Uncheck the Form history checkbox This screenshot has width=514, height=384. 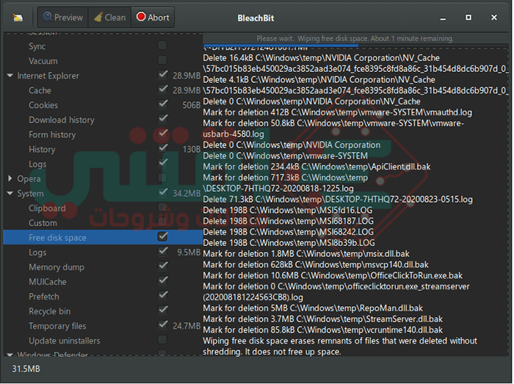click(162, 134)
